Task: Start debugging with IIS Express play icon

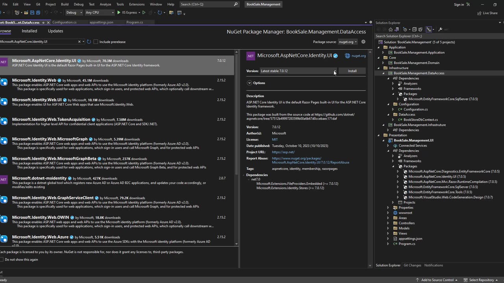Action: 119,13
